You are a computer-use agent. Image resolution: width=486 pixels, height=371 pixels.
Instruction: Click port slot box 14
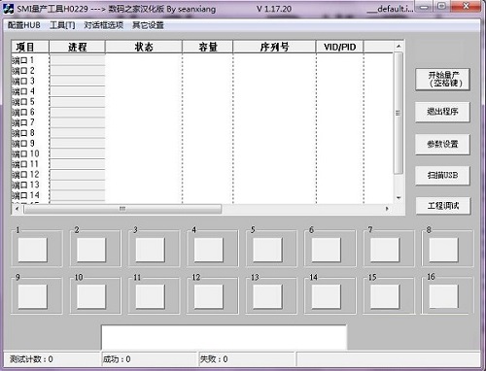pos(326,296)
